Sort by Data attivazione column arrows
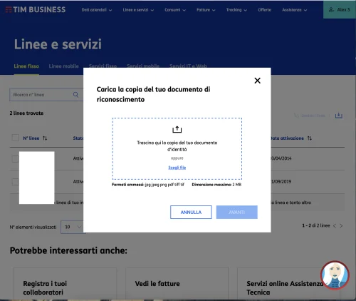The height and width of the screenshot is (301, 356). pyautogui.click(x=310, y=138)
